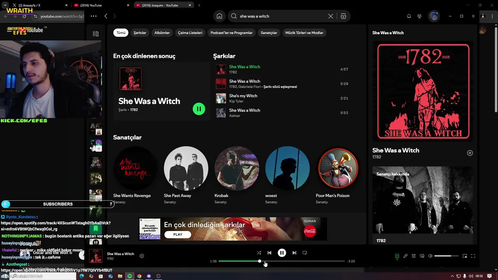Add current song via plus in player bar
This screenshot has width=498, height=280.
coord(142,256)
